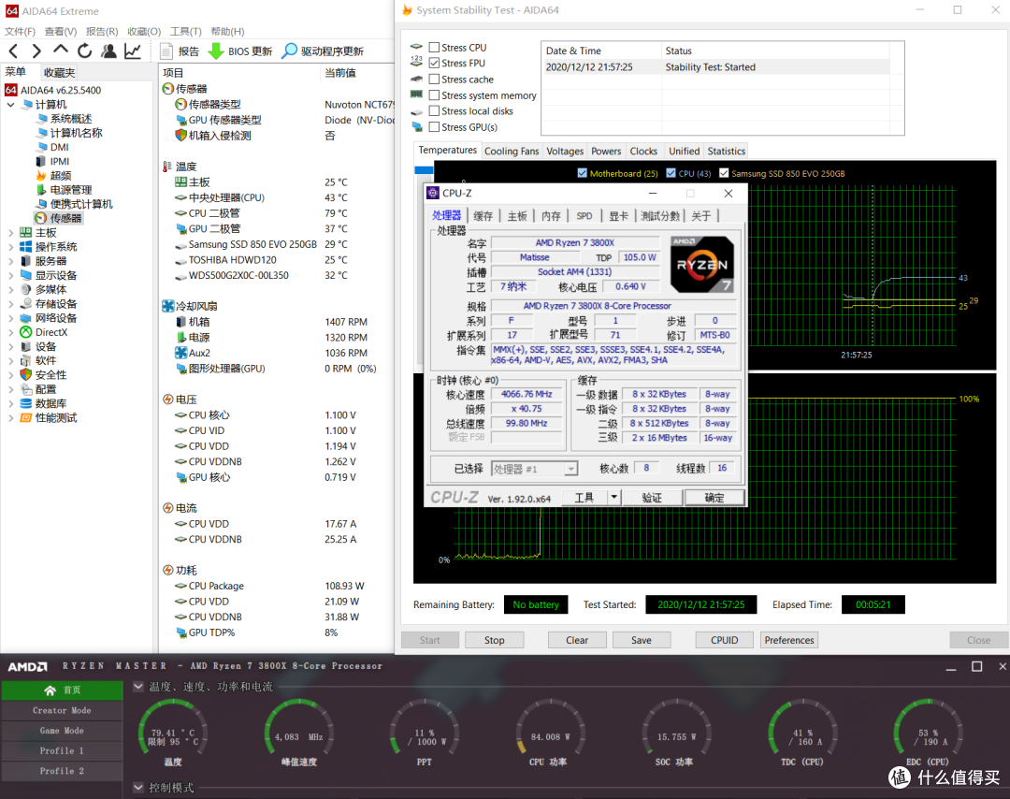Toggle Samsung SSD 850 EVO graph checkbox
Image resolution: width=1010 pixels, height=799 pixels.
click(724, 173)
